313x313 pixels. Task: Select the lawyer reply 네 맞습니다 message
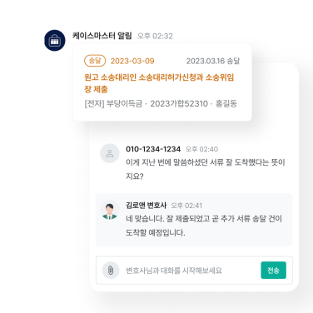point(204,226)
